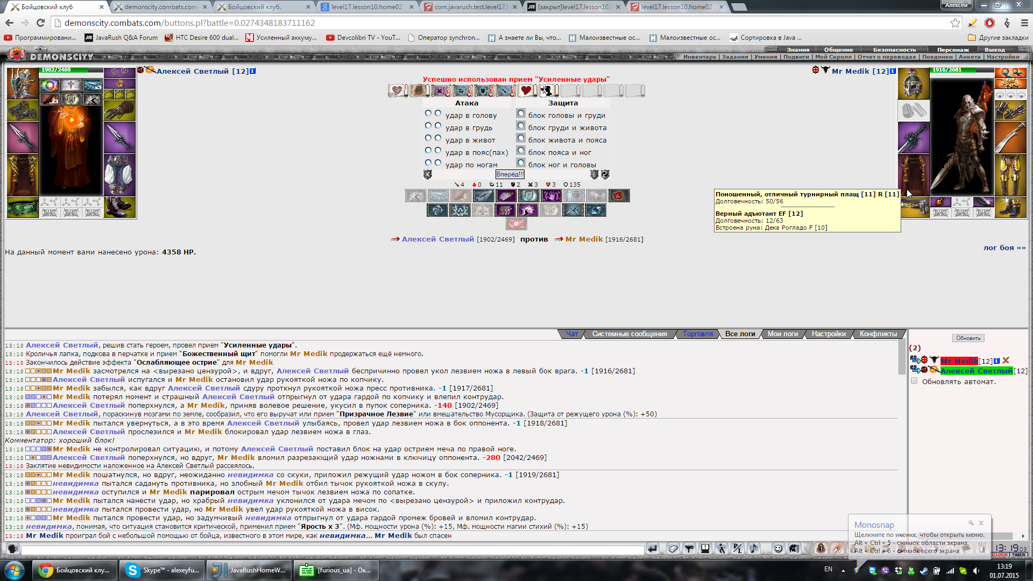Select first attack radio for 'удар в голову'

click(x=428, y=113)
